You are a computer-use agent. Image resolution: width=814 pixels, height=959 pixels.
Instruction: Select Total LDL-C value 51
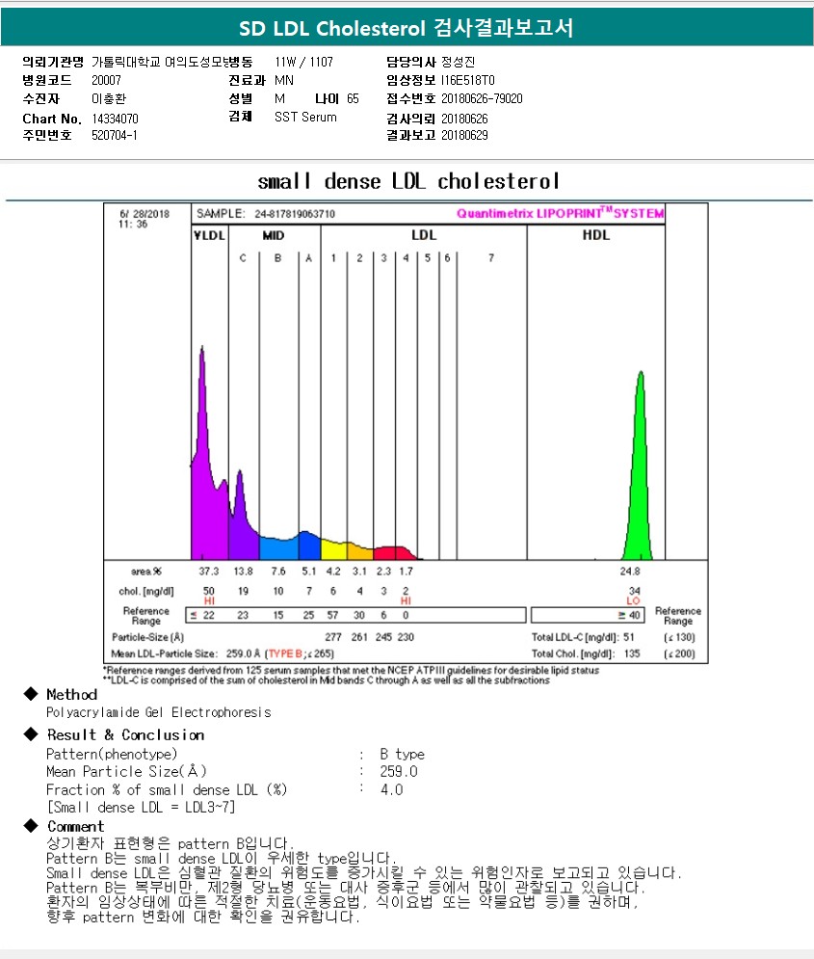629,637
